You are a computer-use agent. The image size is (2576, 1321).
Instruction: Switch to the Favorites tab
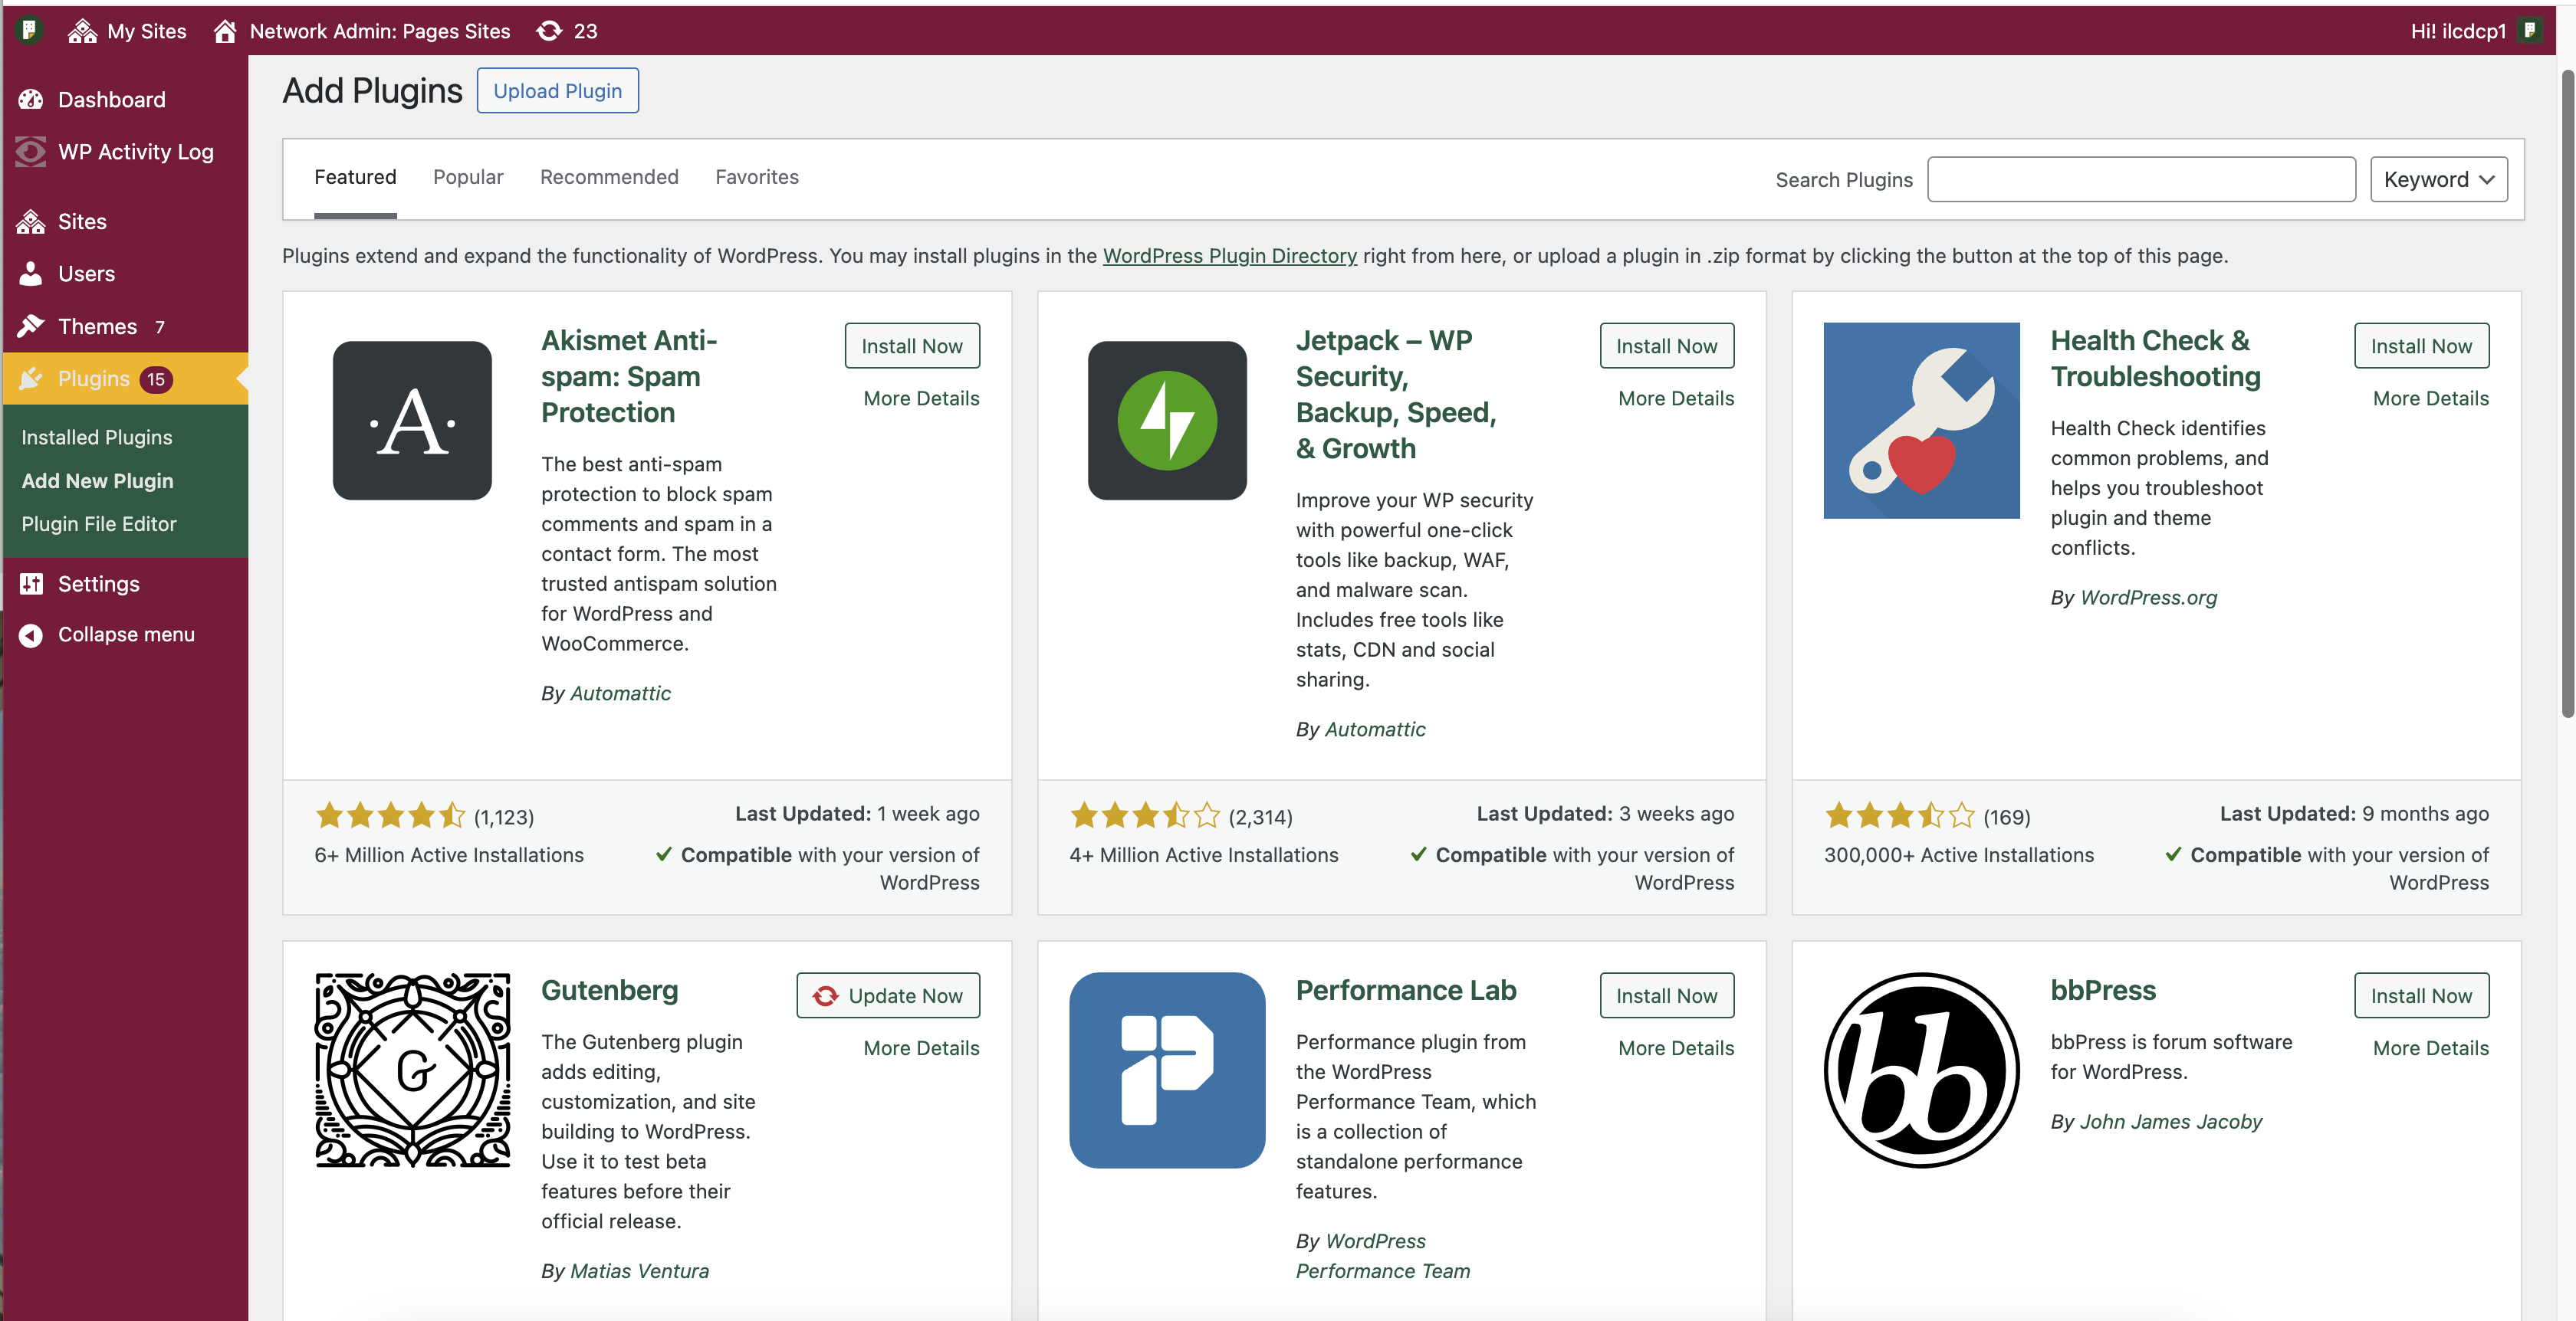757,177
